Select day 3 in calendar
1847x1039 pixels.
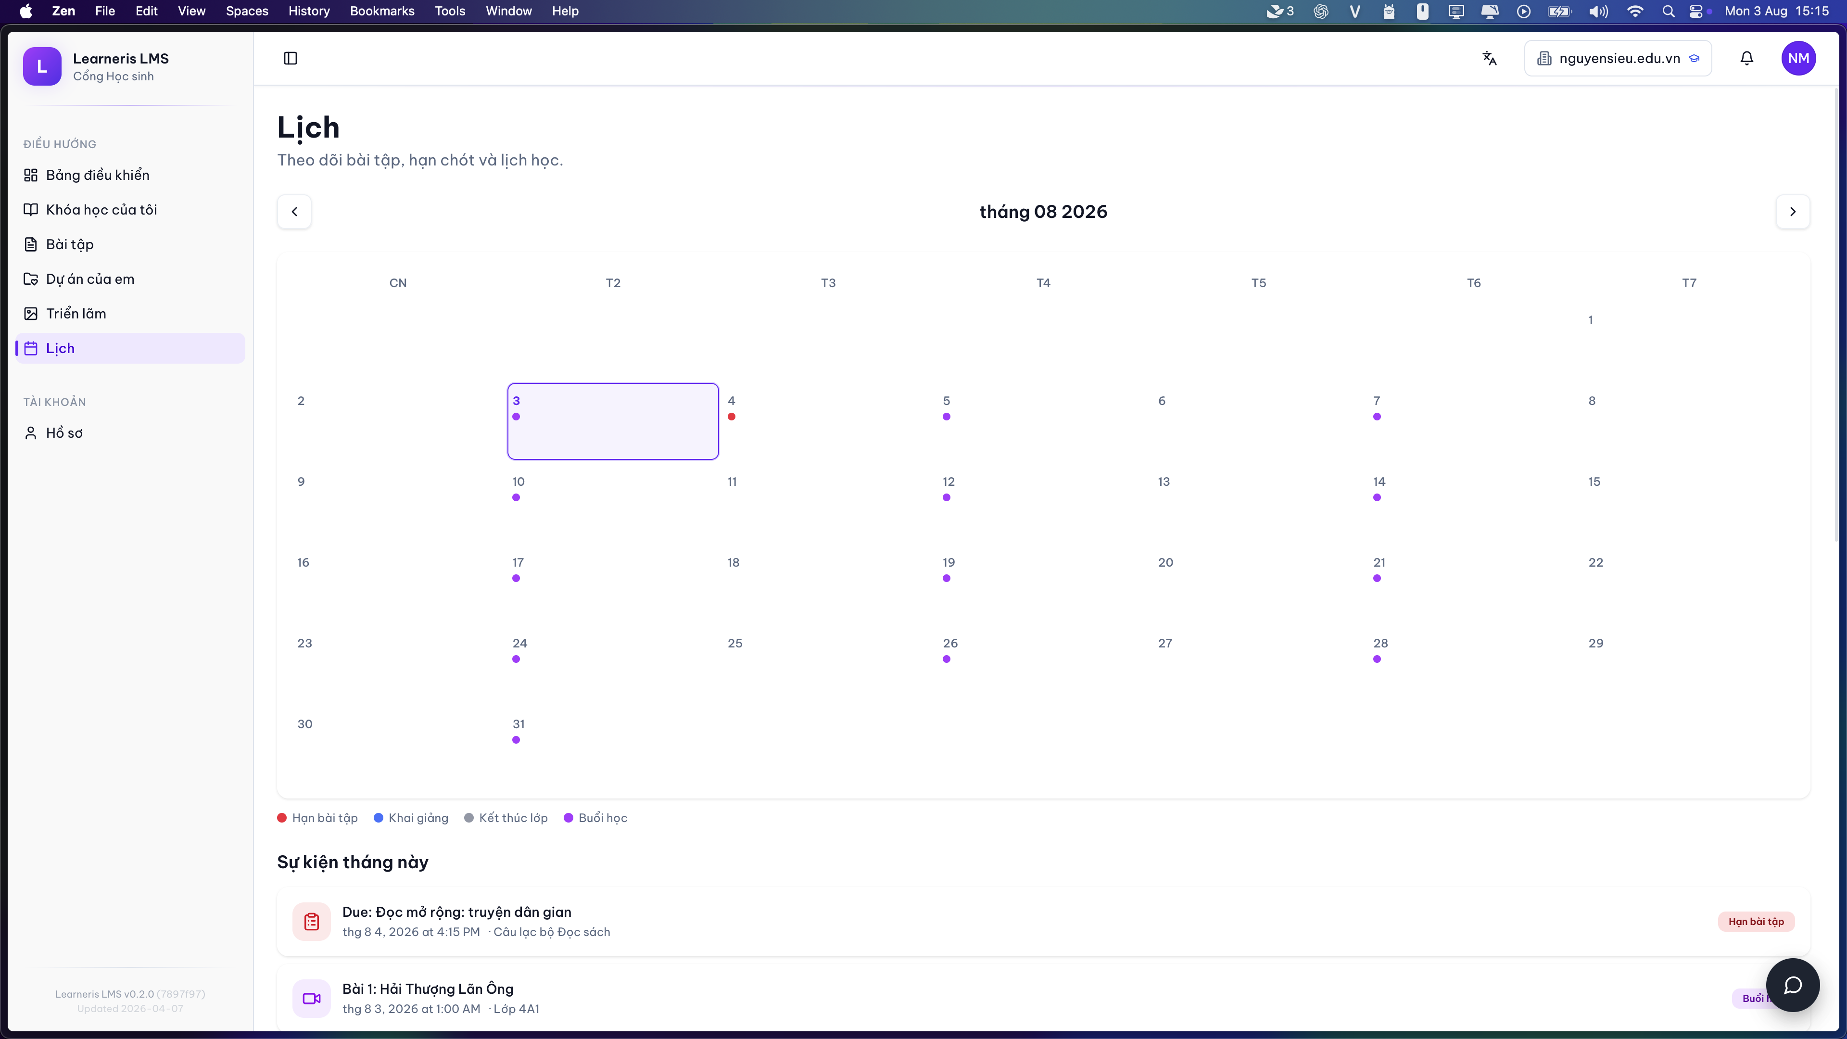pos(613,421)
